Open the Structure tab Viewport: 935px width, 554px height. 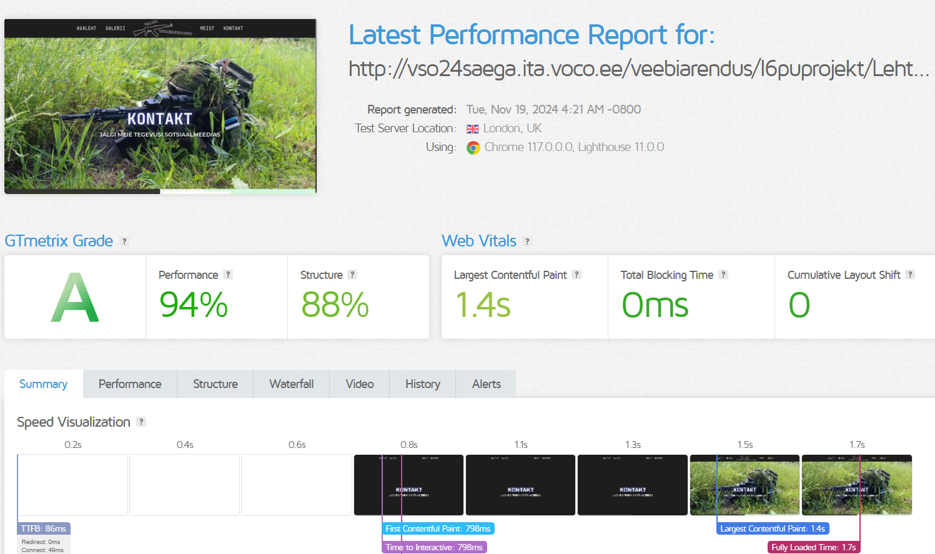(x=215, y=384)
